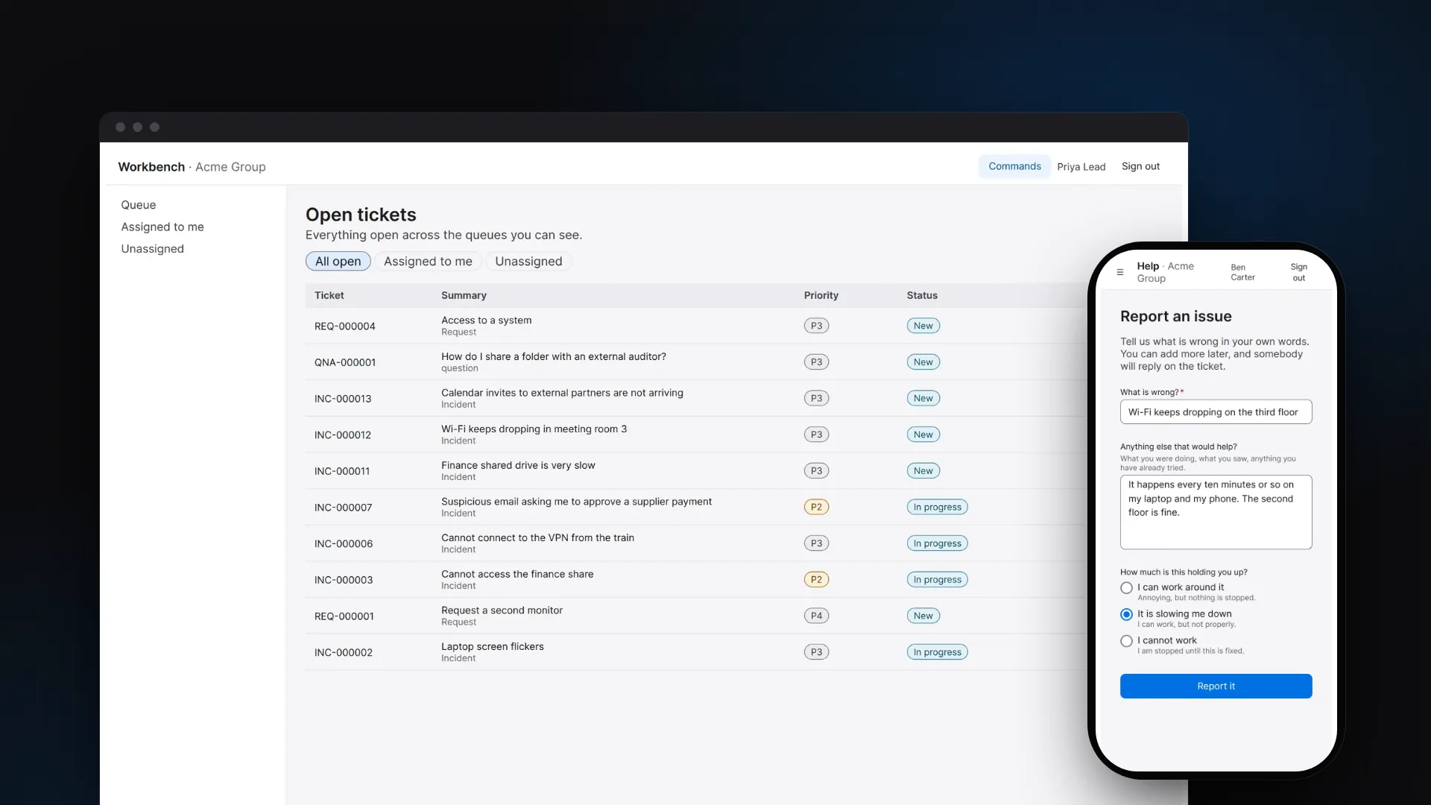Select 'I can work around it' radio option
The image size is (1431, 805).
click(x=1126, y=588)
